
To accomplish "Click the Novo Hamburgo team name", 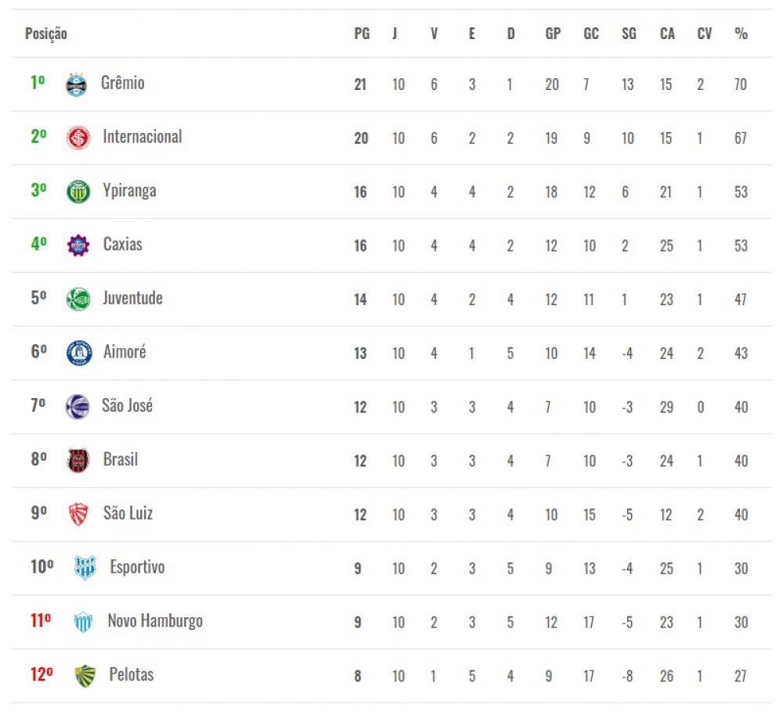I will pos(155,620).
